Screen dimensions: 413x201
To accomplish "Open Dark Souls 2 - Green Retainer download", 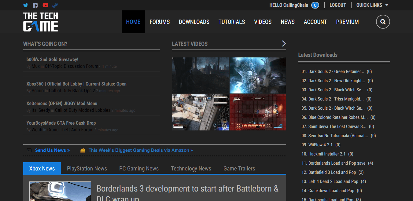I will [x=336, y=71].
